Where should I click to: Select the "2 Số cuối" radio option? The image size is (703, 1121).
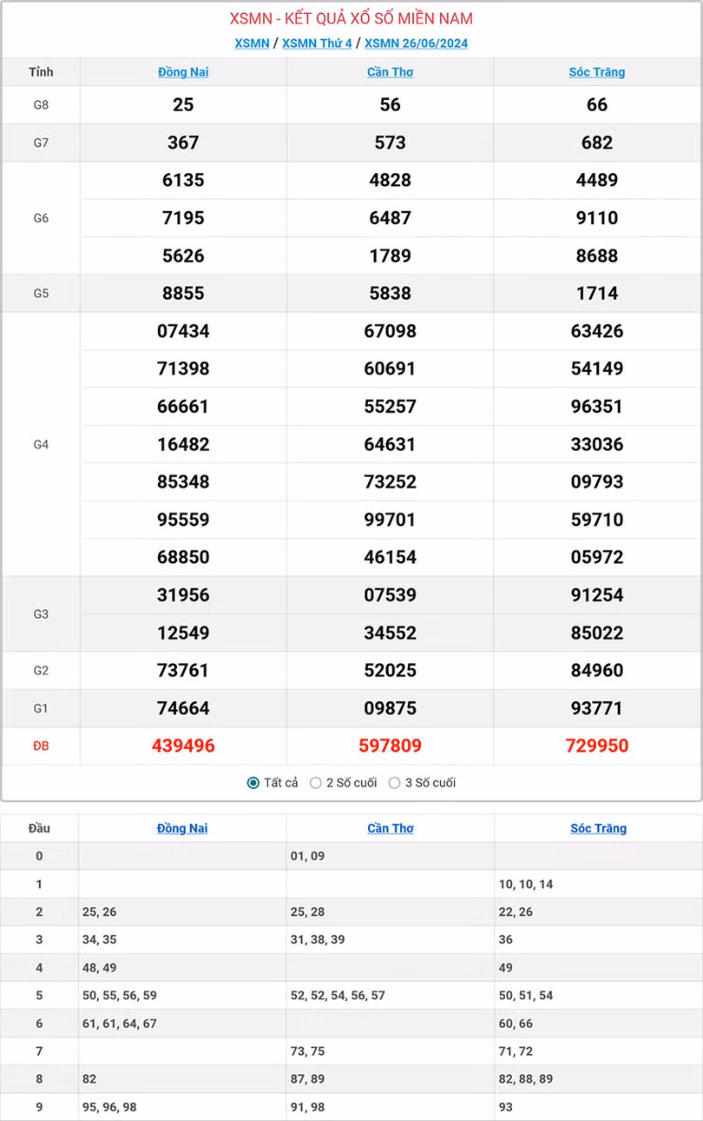(x=316, y=783)
